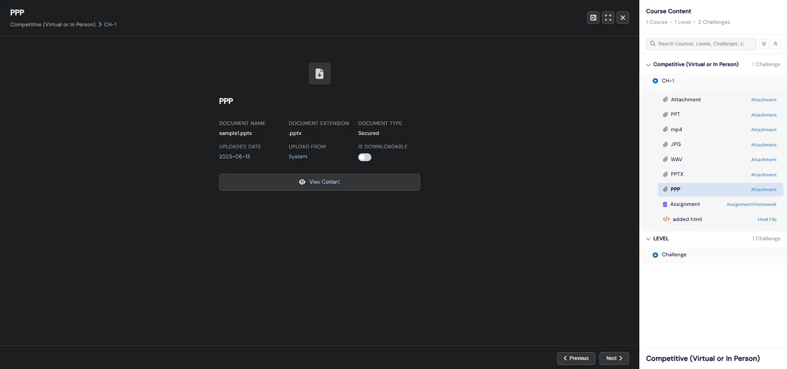Click the 2025-06-13 uploaded date
787x369 pixels.
[234, 157]
